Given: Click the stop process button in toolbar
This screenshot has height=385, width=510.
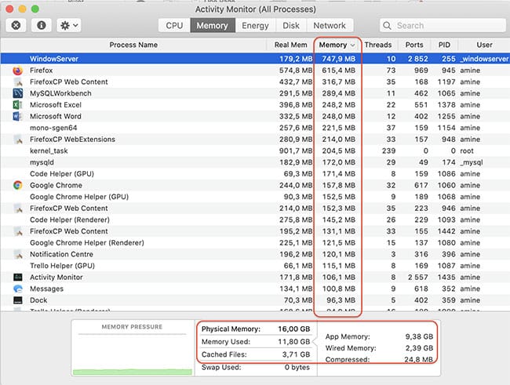Looking at the screenshot, I should (x=16, y=25).
